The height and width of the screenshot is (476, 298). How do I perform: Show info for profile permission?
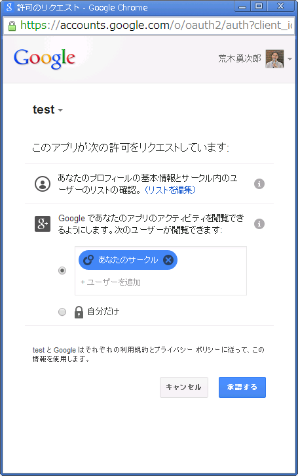click(x=259, y=184)
